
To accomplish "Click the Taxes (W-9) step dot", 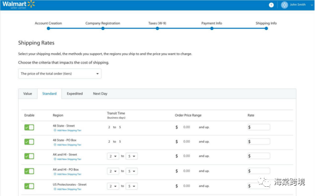I will pyautogui.click(x=157, y=28).
